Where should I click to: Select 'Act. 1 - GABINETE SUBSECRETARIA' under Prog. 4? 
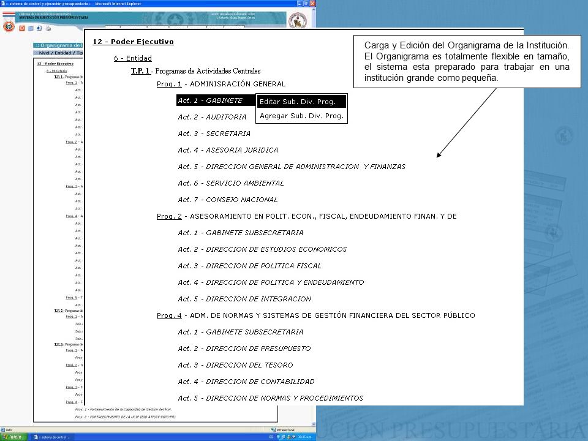(x=240, y=332)
